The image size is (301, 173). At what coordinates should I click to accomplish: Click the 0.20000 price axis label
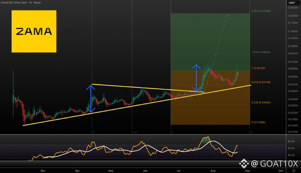point(293,16)
